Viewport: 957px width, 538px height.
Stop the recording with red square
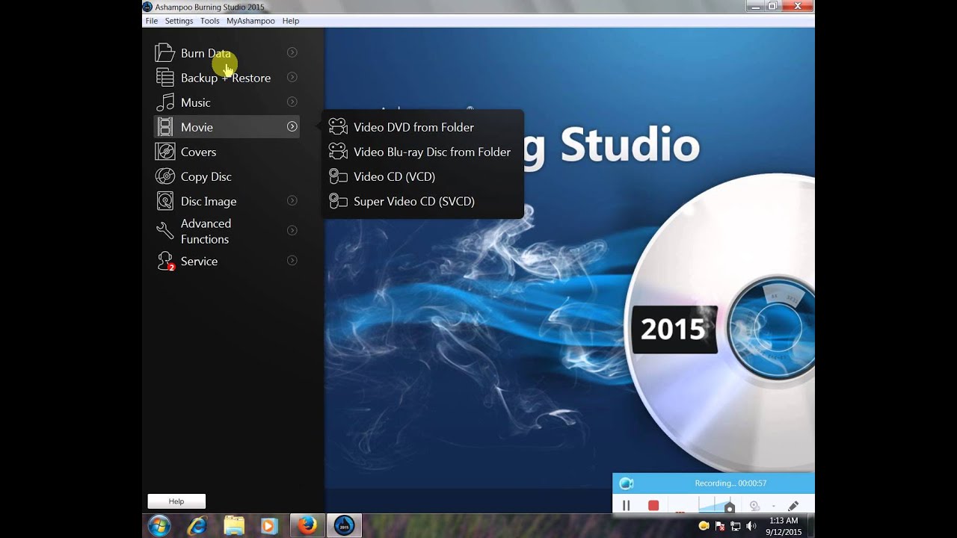coord(653,506)
